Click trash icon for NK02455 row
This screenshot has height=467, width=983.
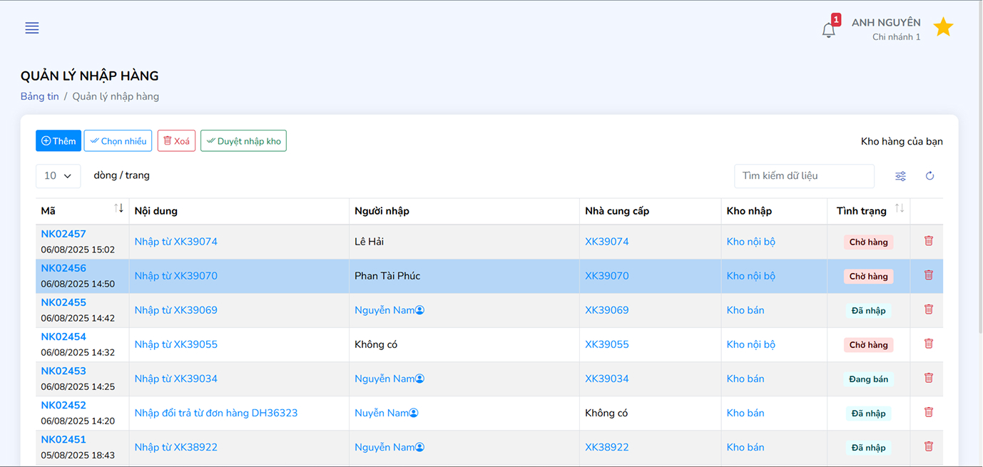pos(928,309)
